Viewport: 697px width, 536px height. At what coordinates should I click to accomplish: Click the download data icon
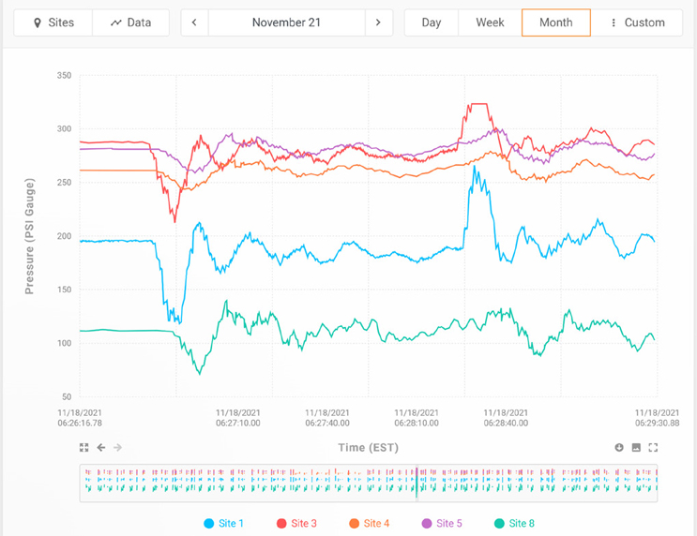[x=619, y=448]
